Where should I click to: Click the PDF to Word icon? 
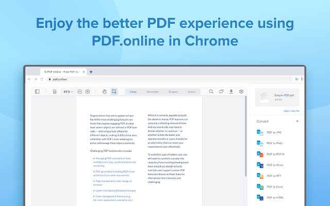[x=260, y=165]
